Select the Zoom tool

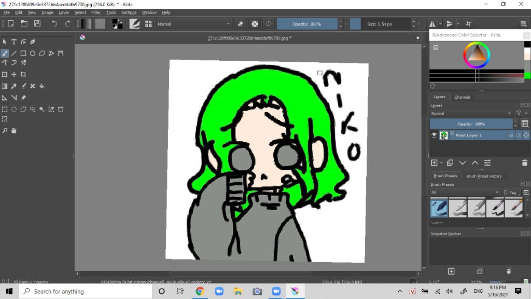point(5,130)
